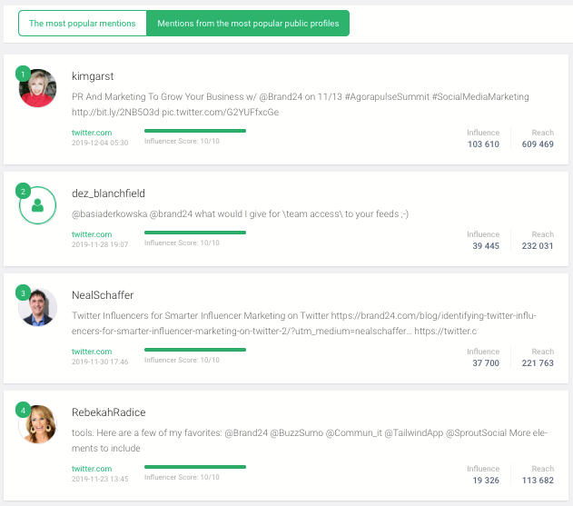This screenshot has height=506, width=573.
Task: Open RebekahRadice's profile picture
Action: point(37,424)
